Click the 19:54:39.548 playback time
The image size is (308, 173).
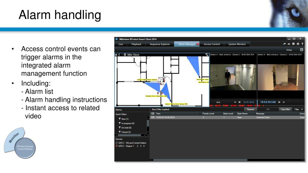tap(268, 102)
